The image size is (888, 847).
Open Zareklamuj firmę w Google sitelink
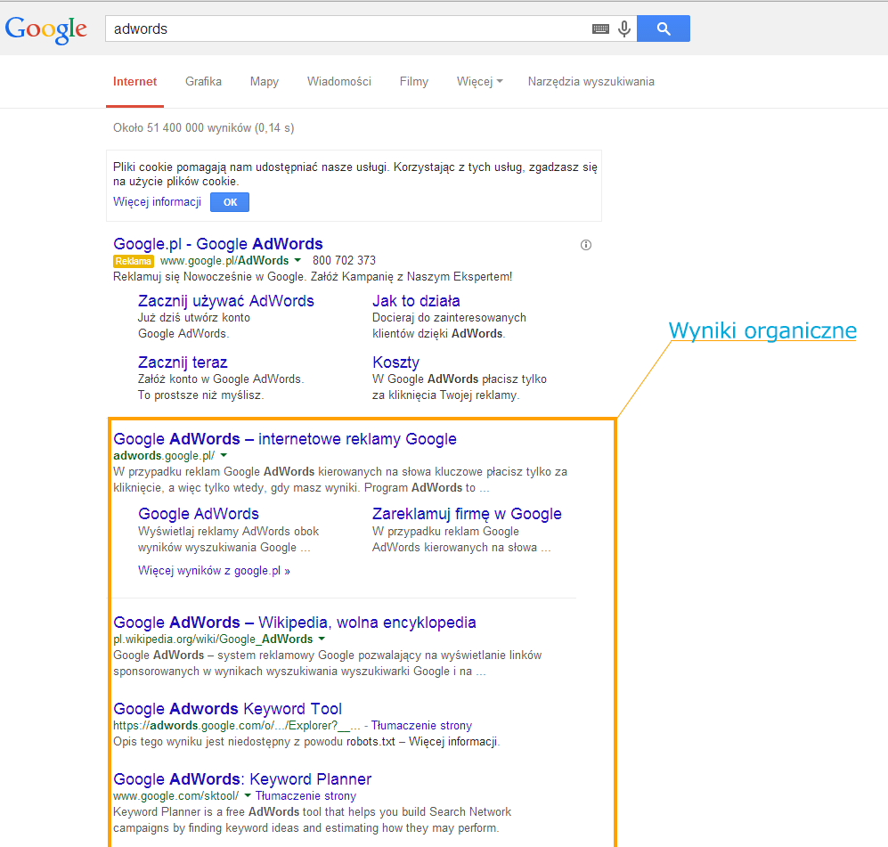pos(467,514)
